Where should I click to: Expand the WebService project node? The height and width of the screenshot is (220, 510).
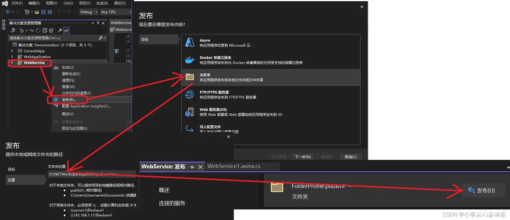pyautogui.click(x=12, y=62)
